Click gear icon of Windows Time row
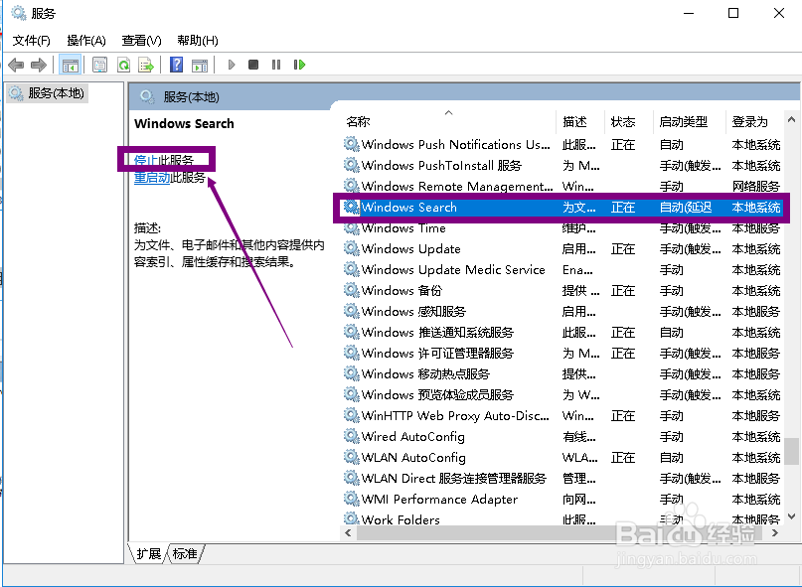The width and height of the screenshot is (802, 587). tap(352, 227)
